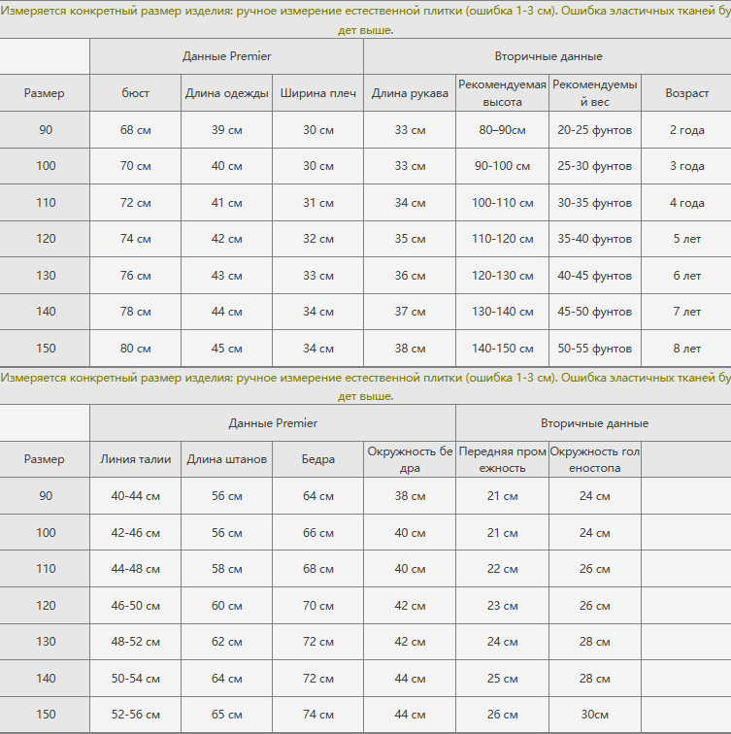Select the "Передняя промежность" column header

(x=502, y=459)
